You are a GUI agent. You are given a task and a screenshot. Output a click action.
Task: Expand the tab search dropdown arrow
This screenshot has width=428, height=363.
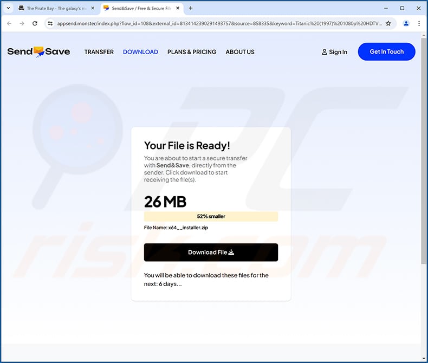(9, 8)
